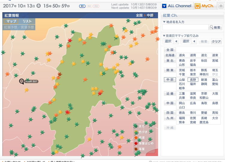The width and height of the screenshot is (225, 162).
Task: Click the plus add-channel button
Action: (221, 6)
